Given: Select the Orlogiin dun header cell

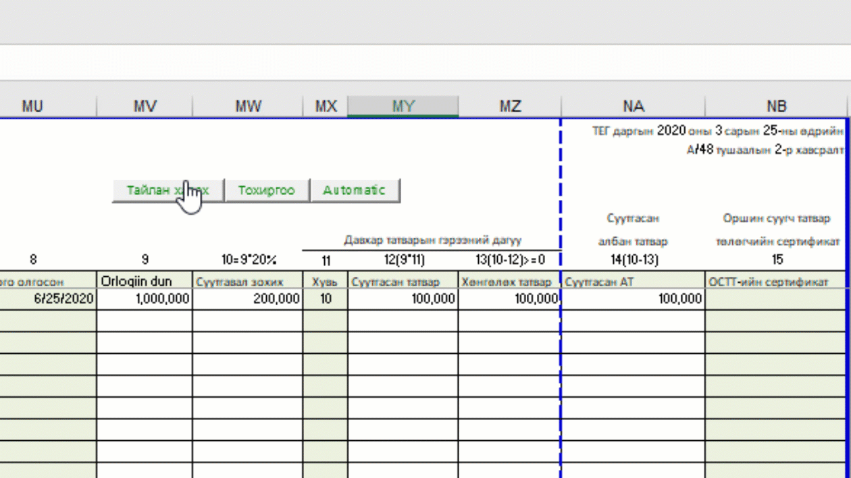Looking at the screenshot, I should [x=145, y=281].
